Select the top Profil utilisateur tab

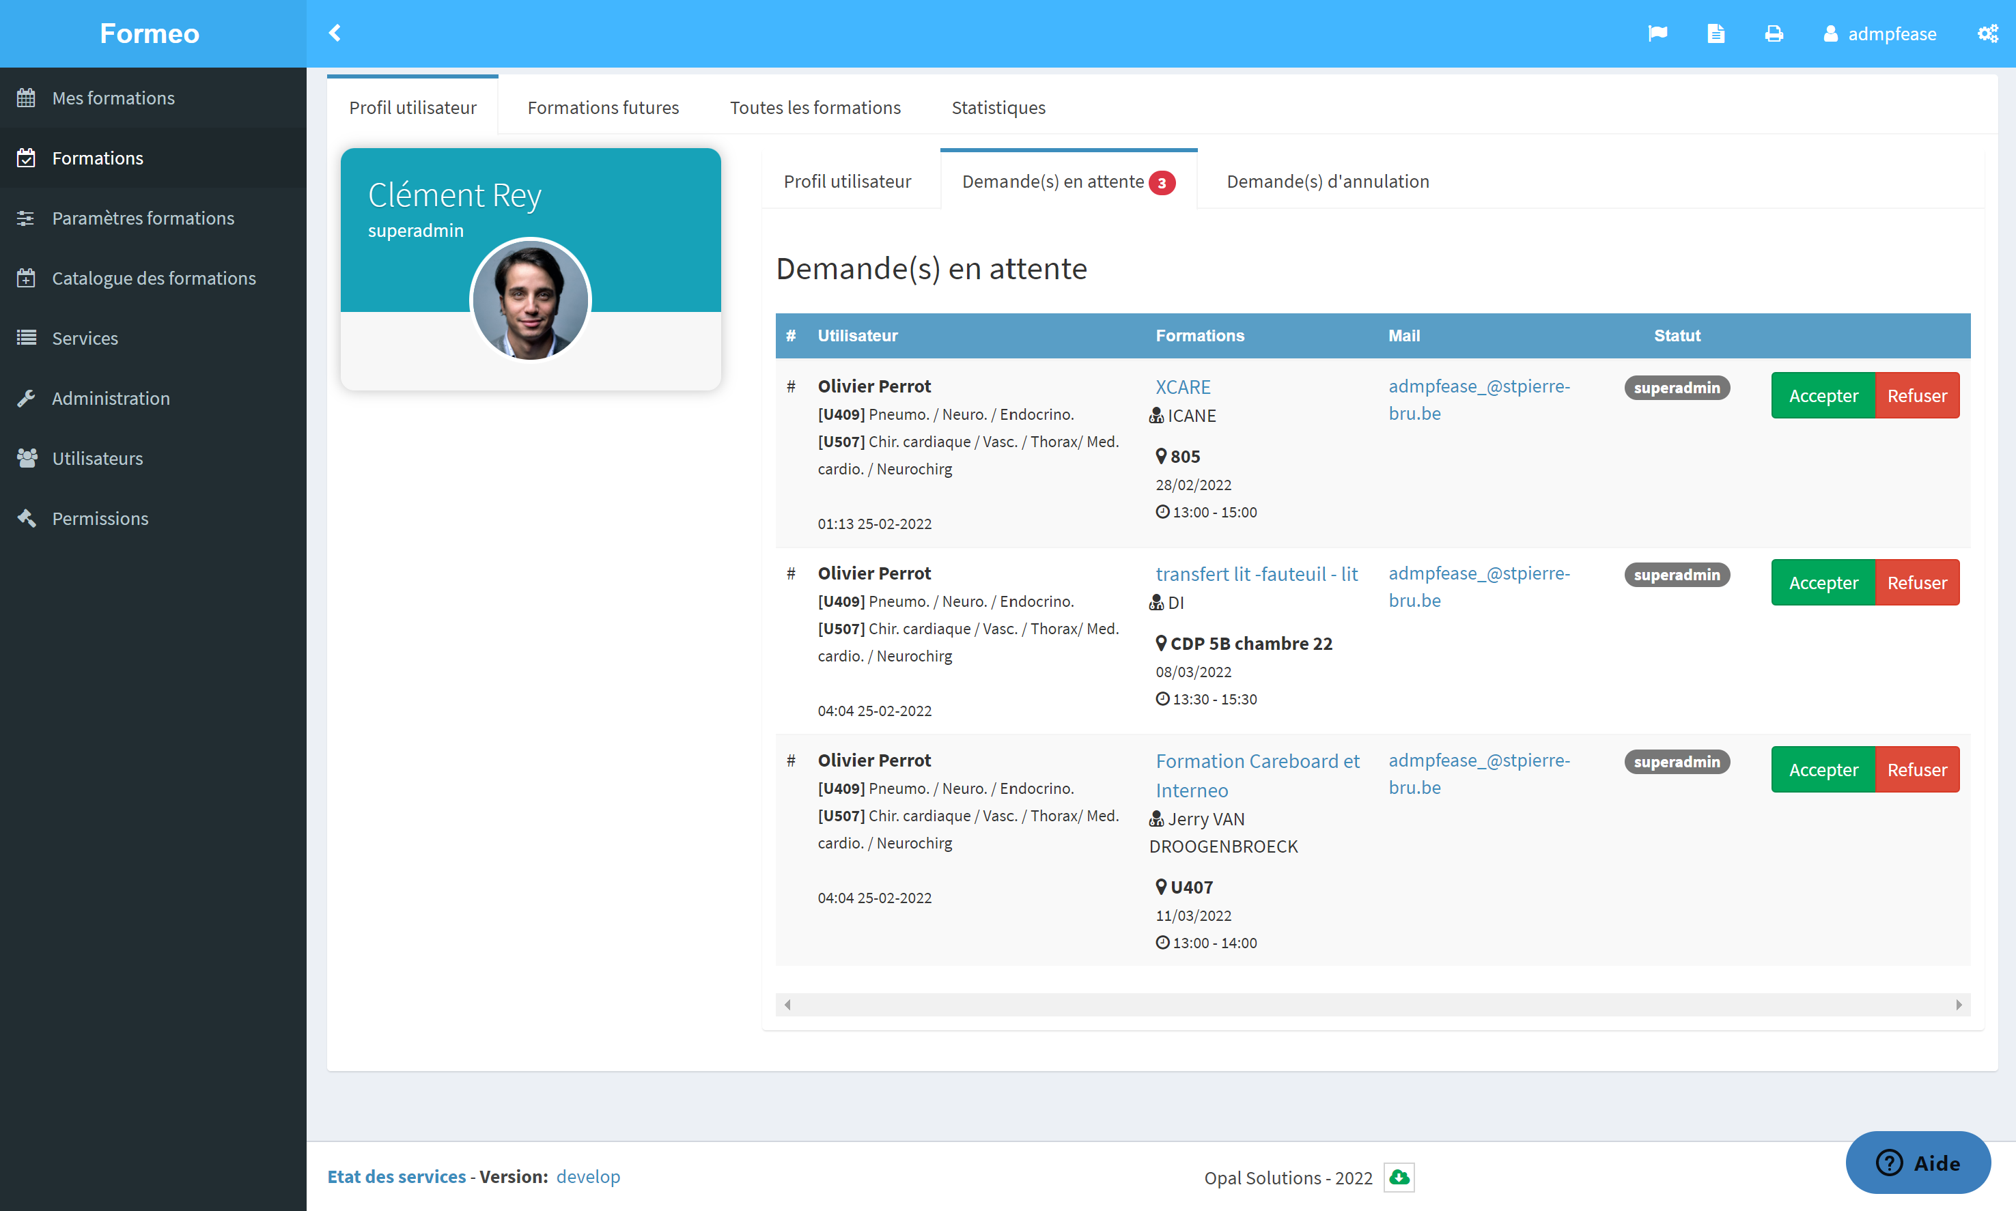(413, 106)
